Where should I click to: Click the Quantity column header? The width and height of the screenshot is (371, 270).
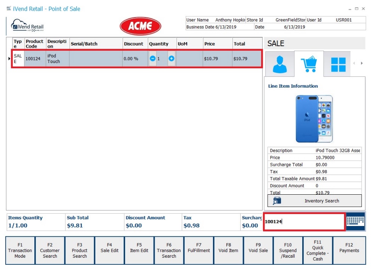[x=162, y=44]
